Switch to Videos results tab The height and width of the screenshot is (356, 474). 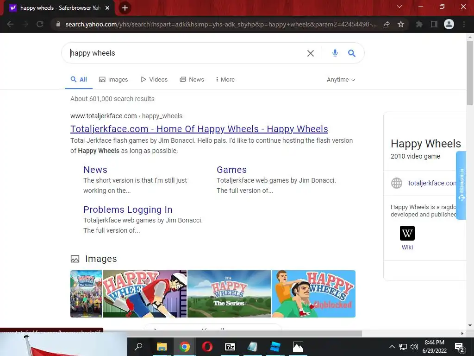(154, 80)
